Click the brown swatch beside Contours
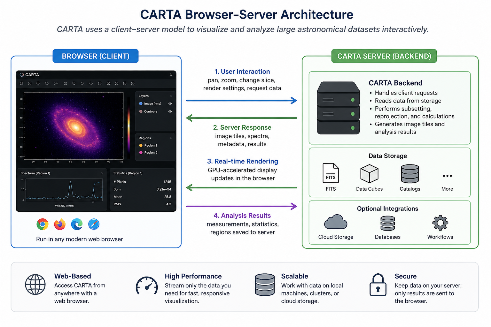 coord(141,111)
